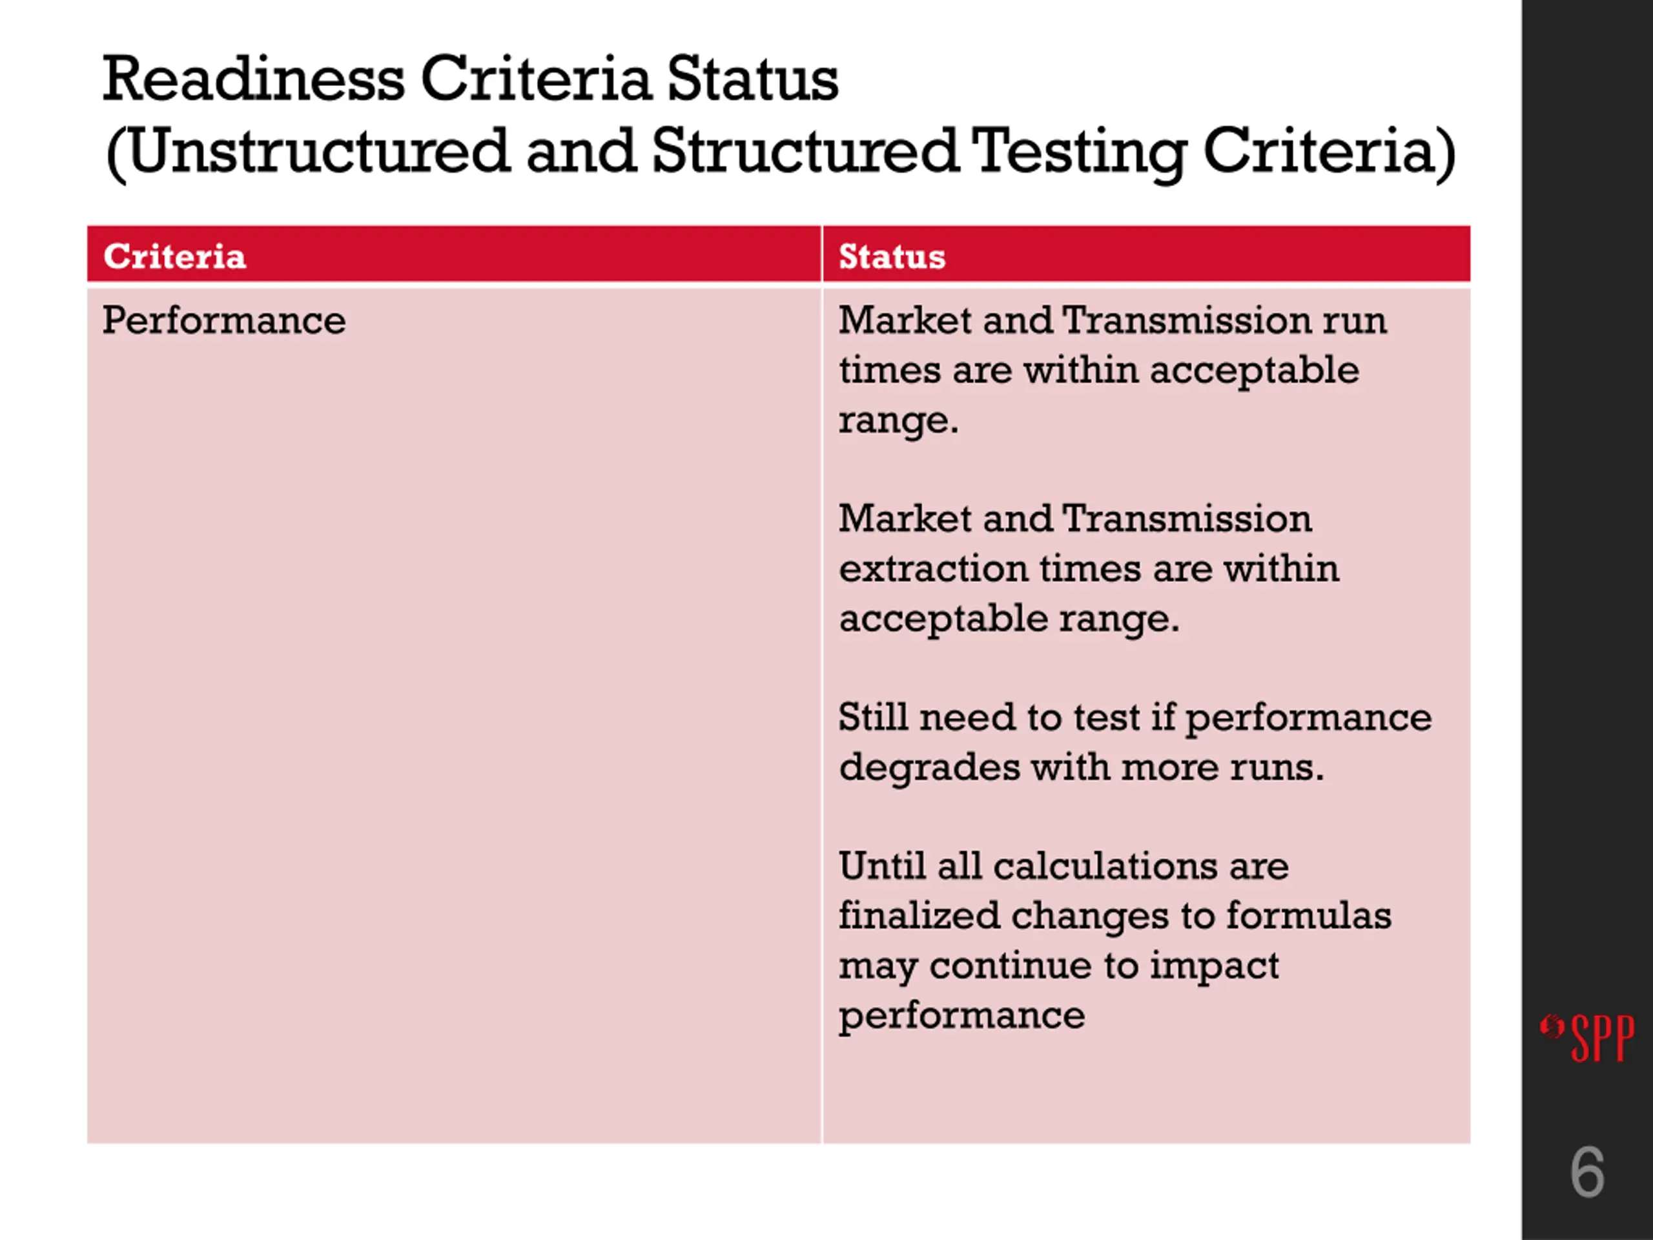Click the SPP logo icon
Image resolution: width=1653 pixels, height=1240 pixels.
point(1586,1037)
